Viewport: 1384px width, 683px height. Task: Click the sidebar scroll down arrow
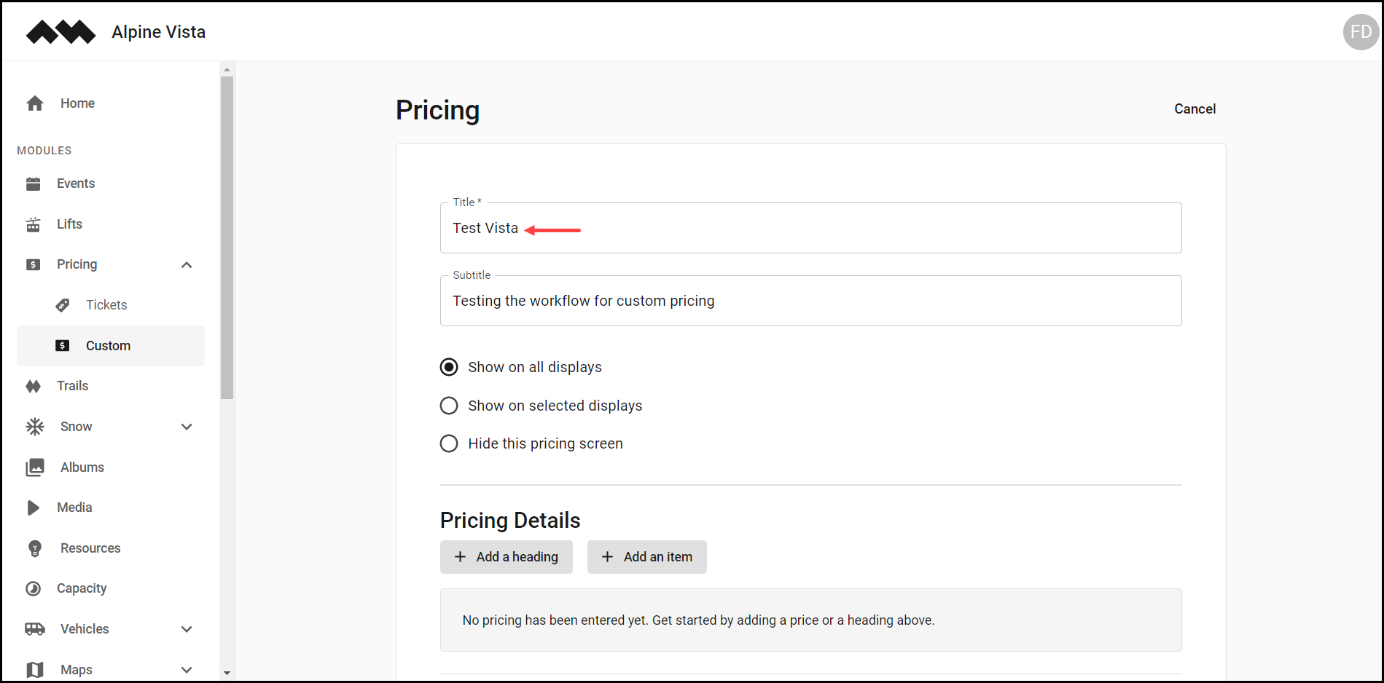pyautogui.click(x=227, y=673)
